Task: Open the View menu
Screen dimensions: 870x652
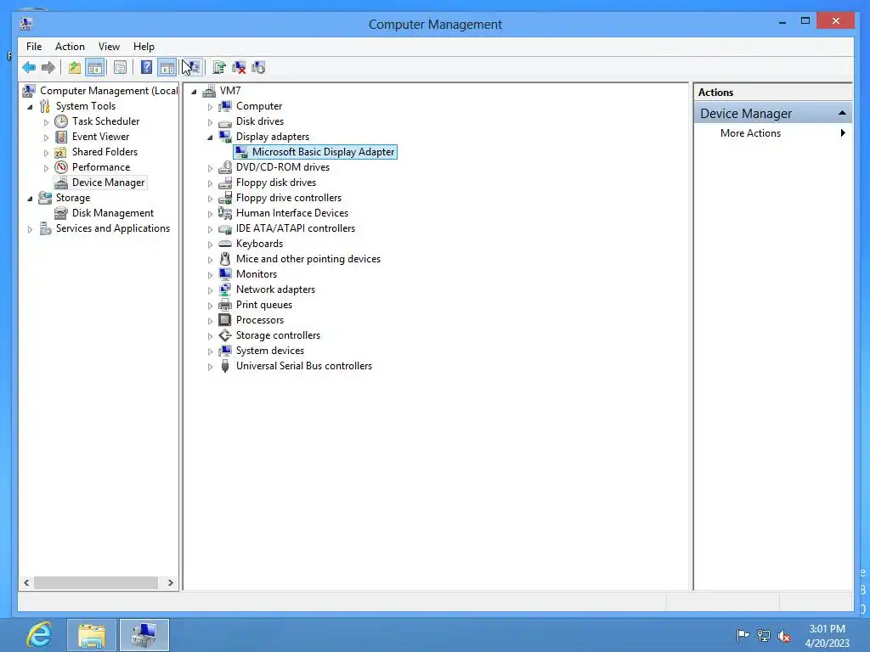Action: click(x=109, y=47)
